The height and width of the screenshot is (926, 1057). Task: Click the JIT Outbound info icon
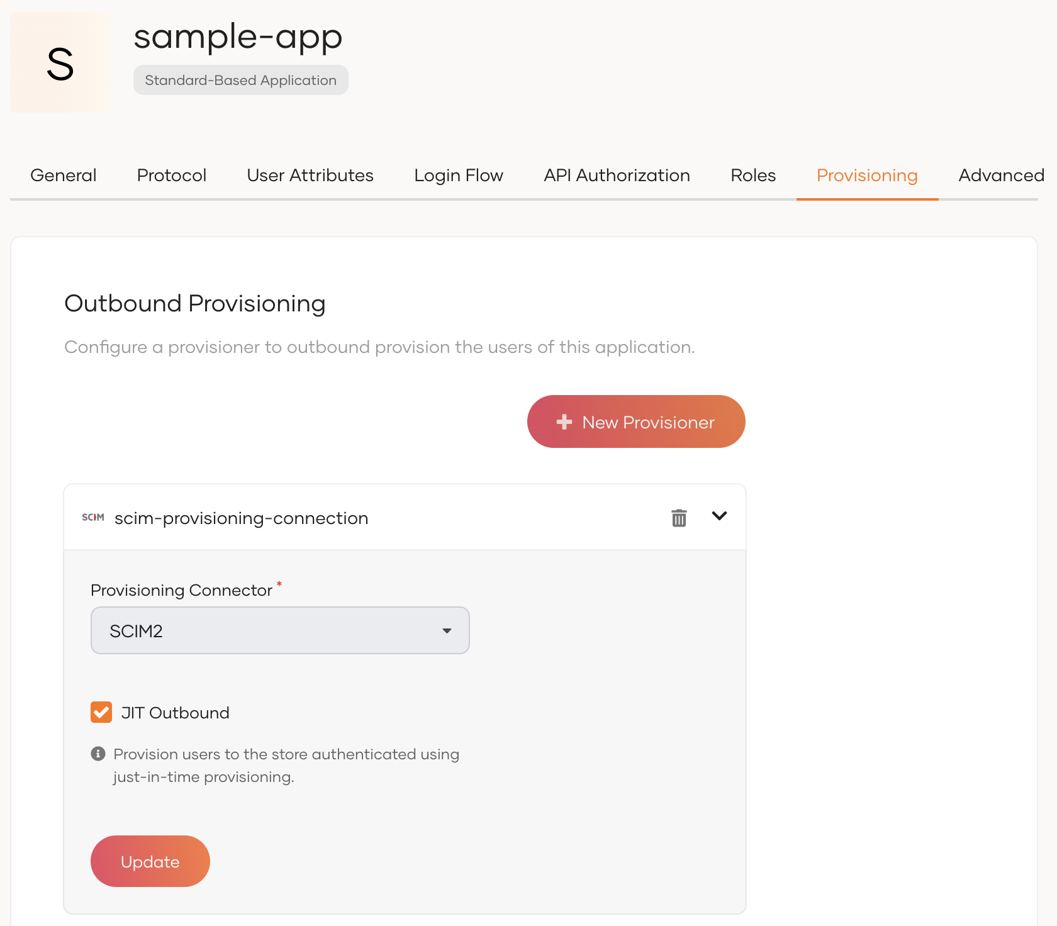(98, 754)
